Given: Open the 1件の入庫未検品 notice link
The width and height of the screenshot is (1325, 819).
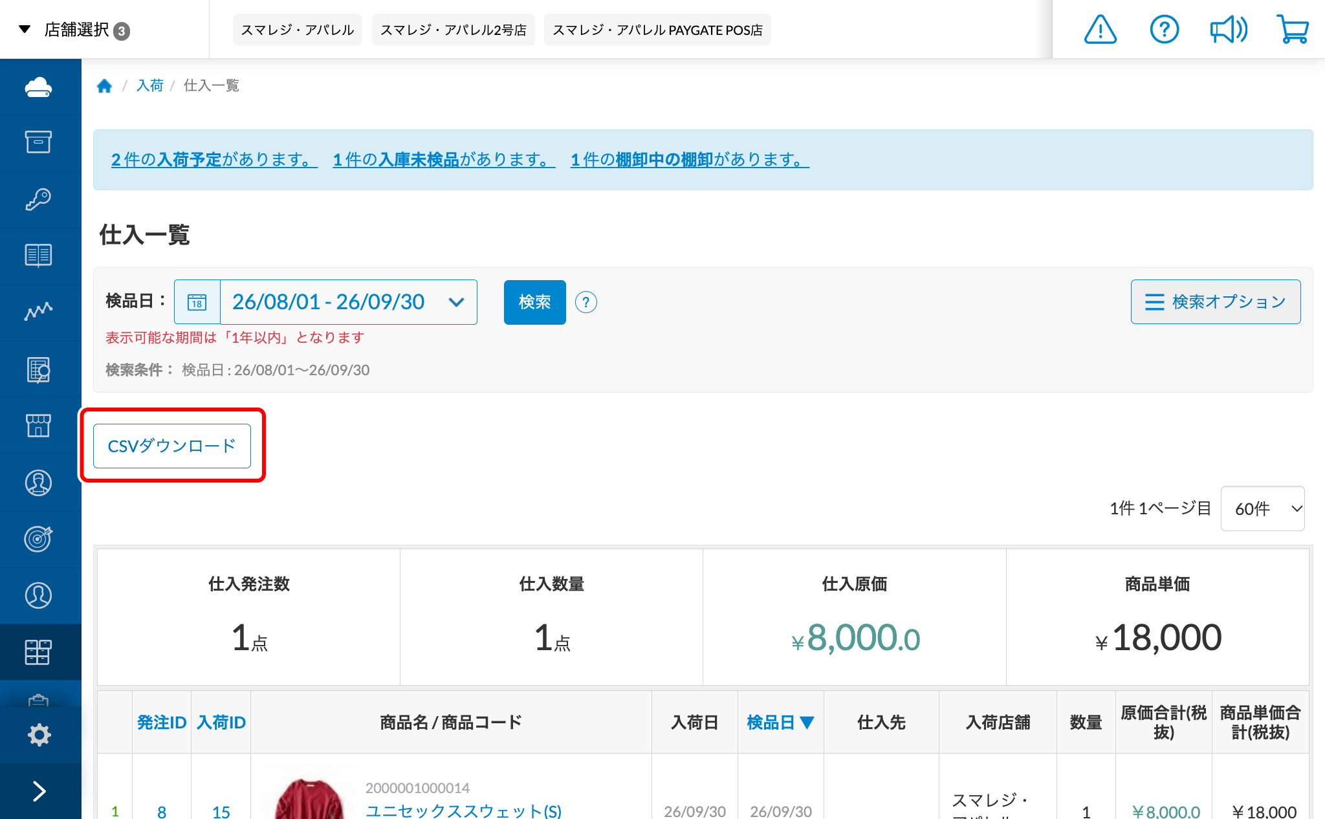Looking at the screenshot, I should pyautogui.click(x=444, y=159).
